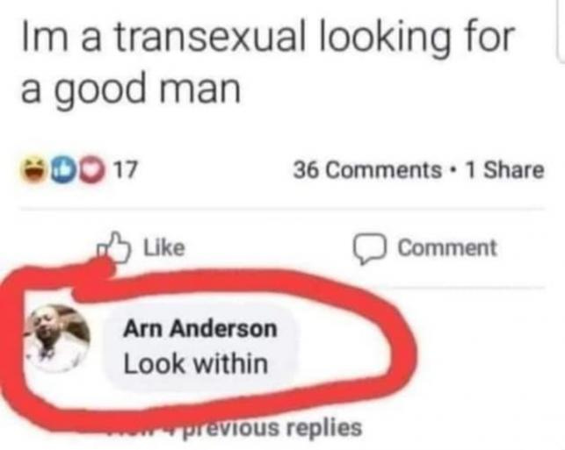Expand the previous replies link
Image resolution: width=565 pixels, height=450 pixels.
(x=236, y=427)
